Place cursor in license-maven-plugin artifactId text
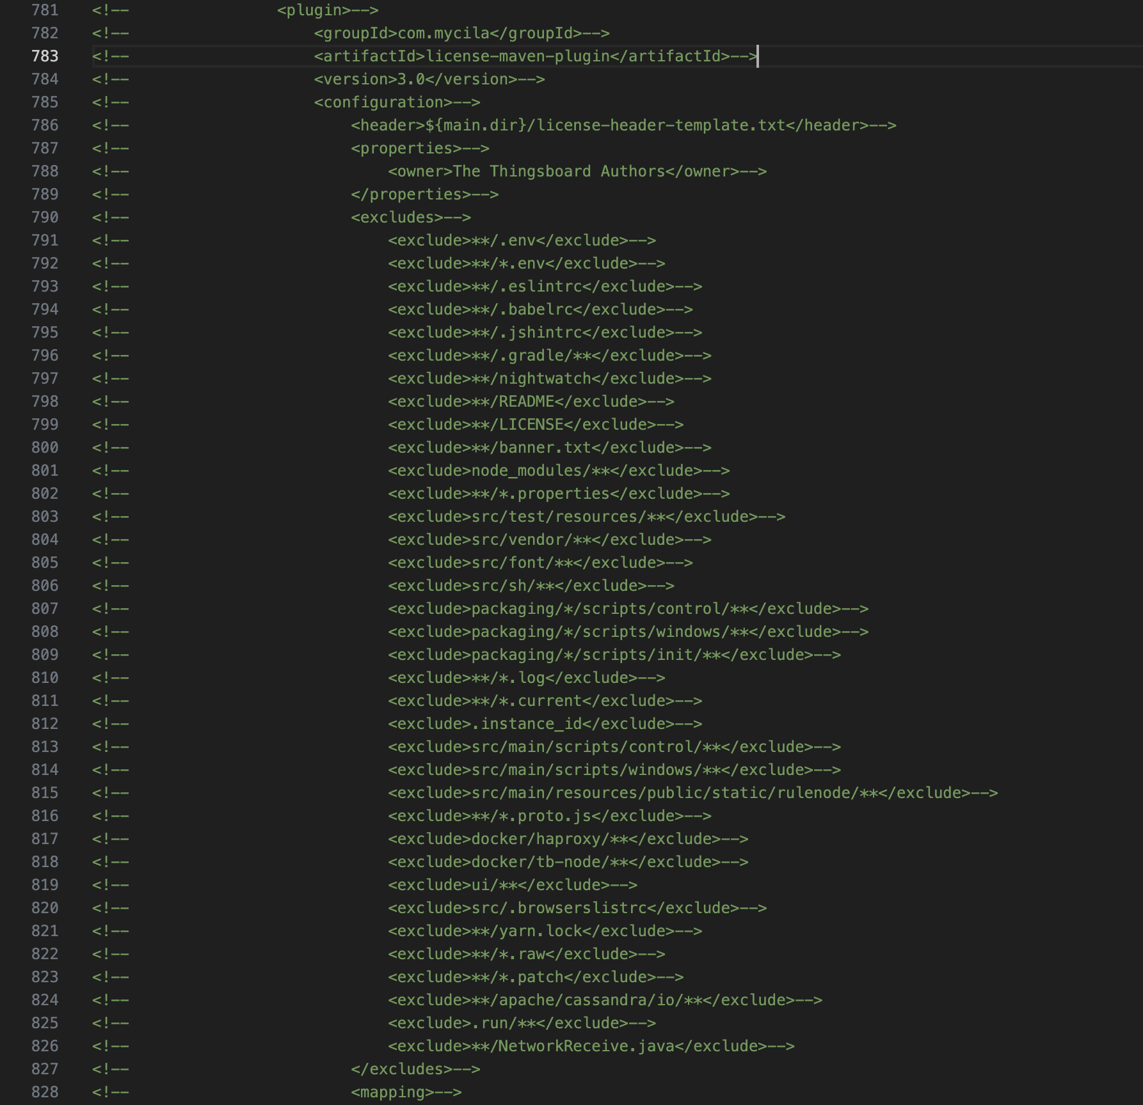 (x=517, y=56)
